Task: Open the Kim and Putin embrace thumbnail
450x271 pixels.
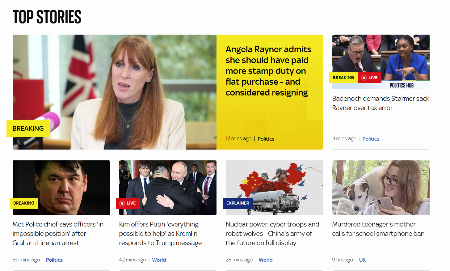Action: click(168, 188)
